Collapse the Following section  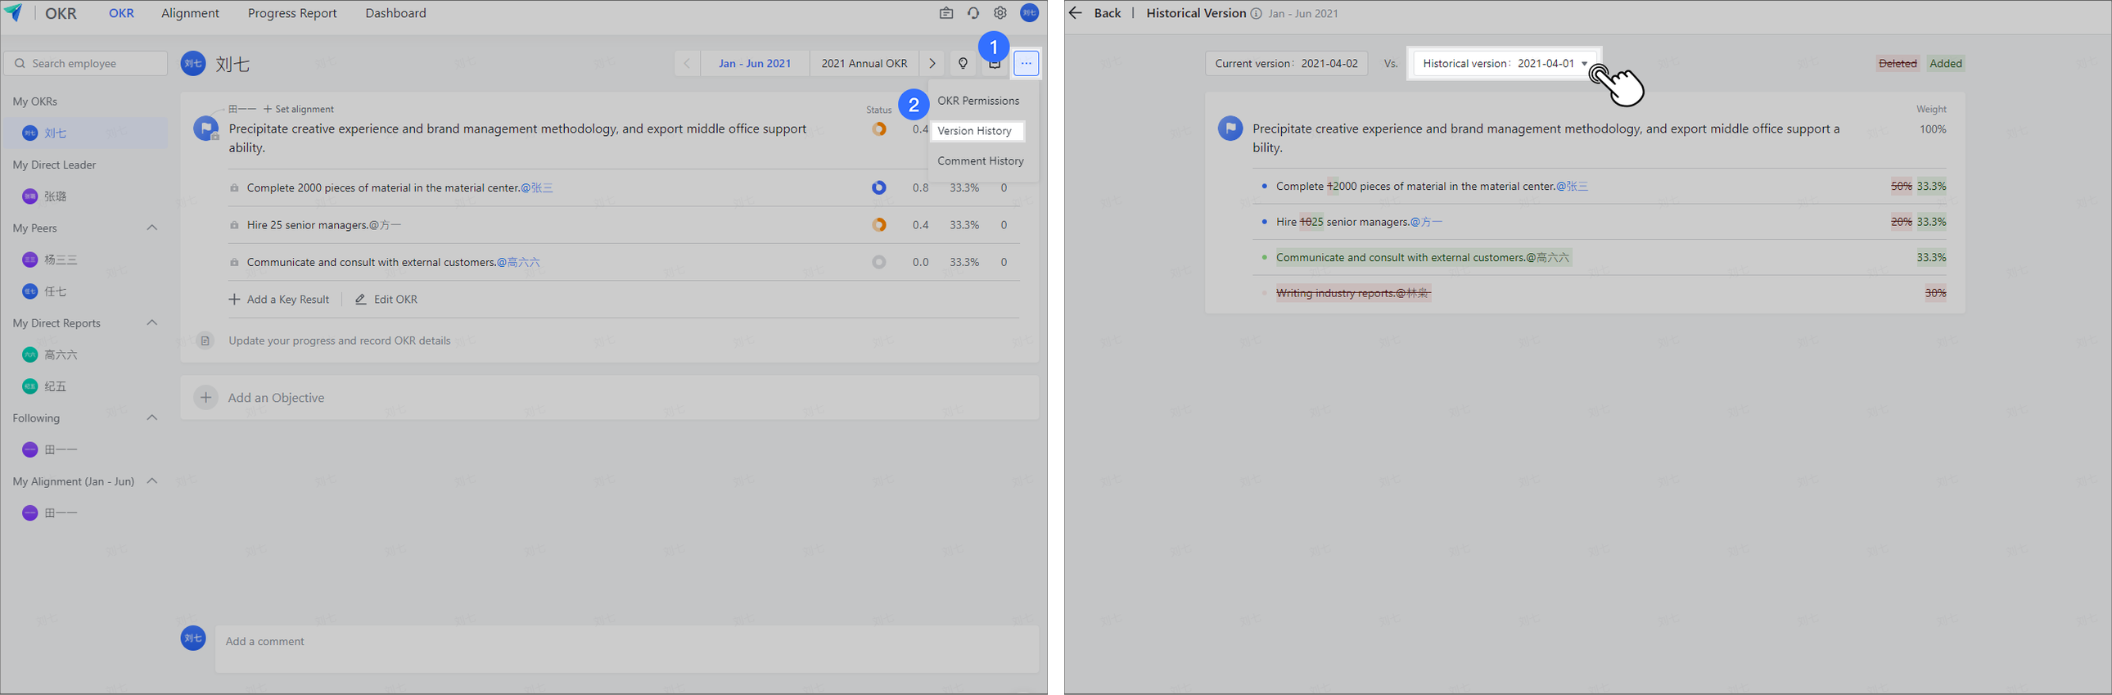pos(151,418)
